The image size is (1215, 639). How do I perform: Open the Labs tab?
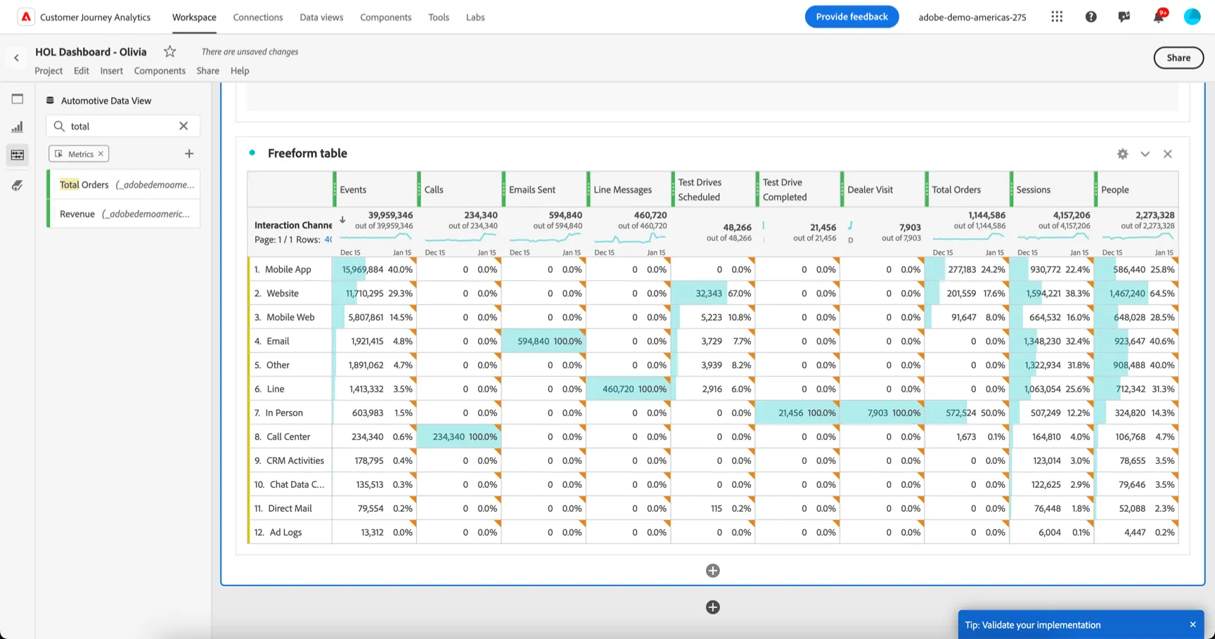(x=475, y=17)
